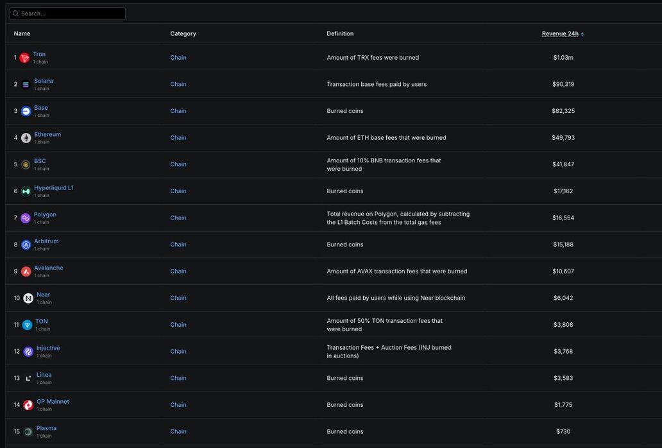The height and width of the screenshot is (448, 662).
Task: Open the BSC chain name link
Action: (x=40, y=161)
